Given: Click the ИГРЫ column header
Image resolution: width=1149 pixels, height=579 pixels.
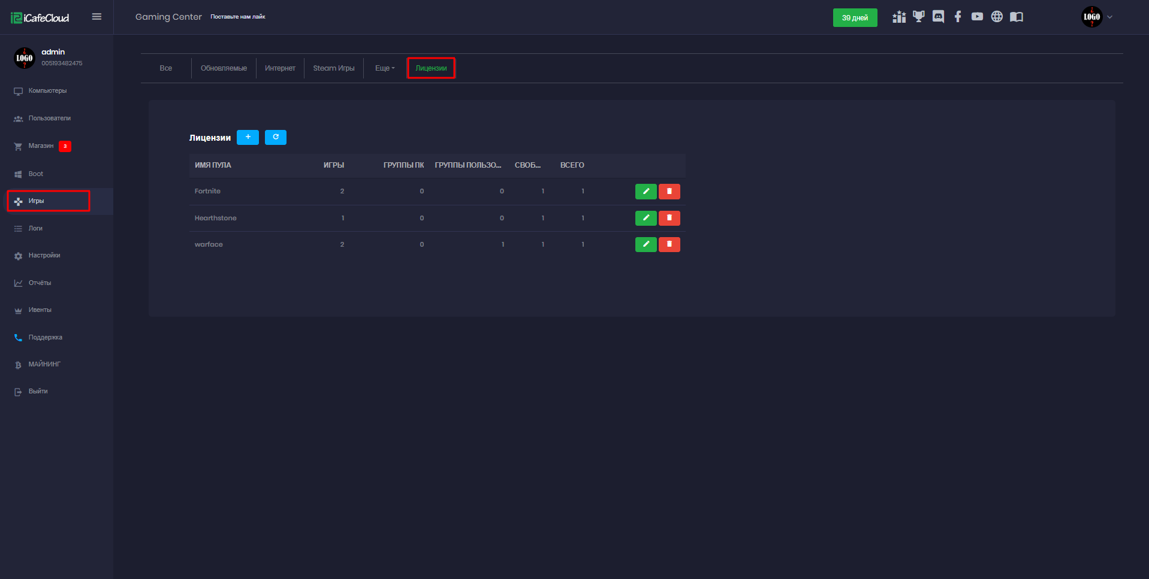Looking at the screenshot, I should click(334, 165).
